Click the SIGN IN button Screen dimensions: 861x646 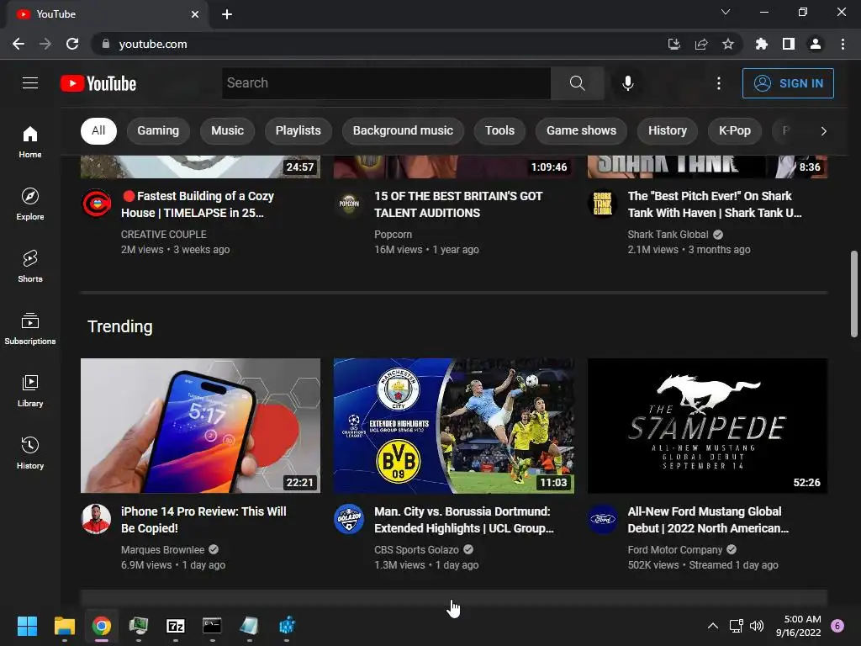(788, 83)
